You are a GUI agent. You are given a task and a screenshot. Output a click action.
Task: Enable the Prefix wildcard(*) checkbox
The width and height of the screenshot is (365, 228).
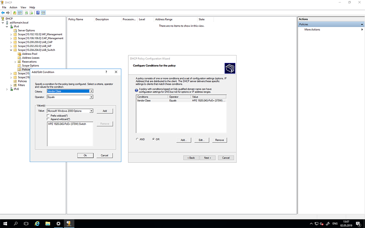tap(48, 115)
